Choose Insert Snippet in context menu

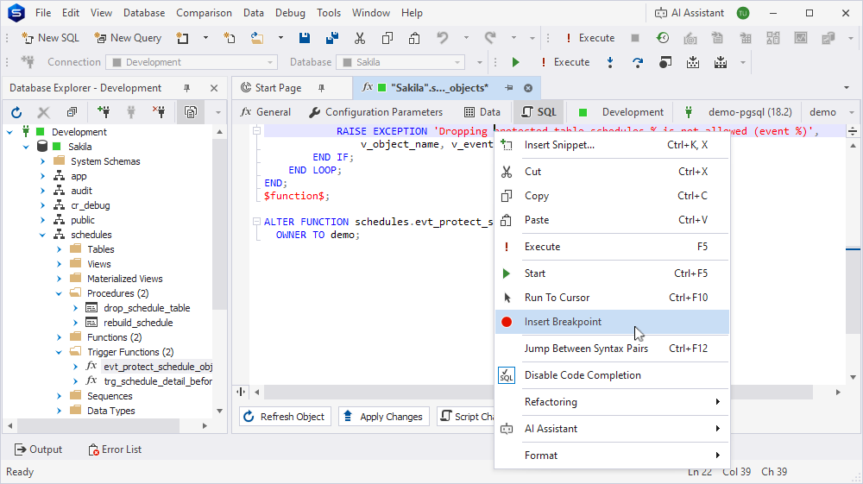coord(612,145)
